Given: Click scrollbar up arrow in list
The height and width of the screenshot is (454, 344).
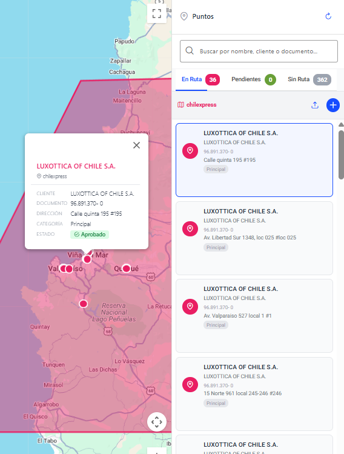Looking at the screenshot, I should (x=342, y=124).
